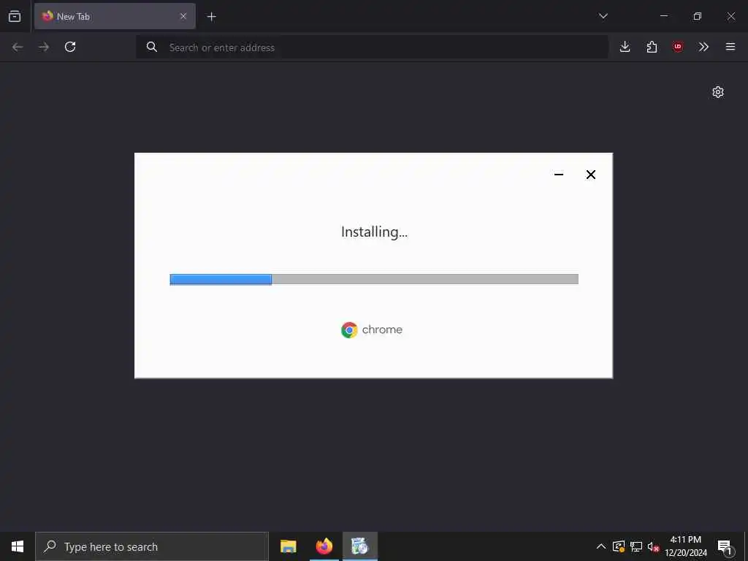This screenshot has width=748, height=561.
Task: Switch to Firefox in taskbar
Action: [x=324, y=546]
